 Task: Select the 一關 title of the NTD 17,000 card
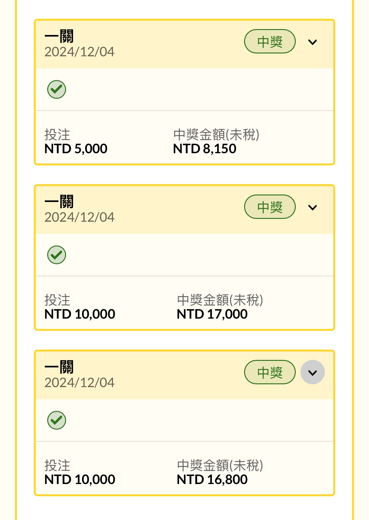[x=59, y=202]
